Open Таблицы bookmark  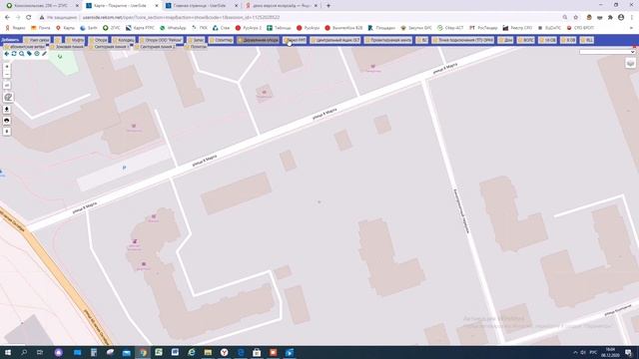[x=279, y=28]
